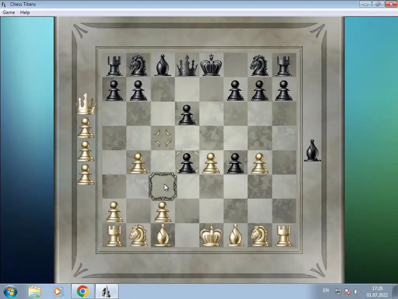Open the Game menu
The width and height of the screenshot is (398, 299).
click(9, 12)
